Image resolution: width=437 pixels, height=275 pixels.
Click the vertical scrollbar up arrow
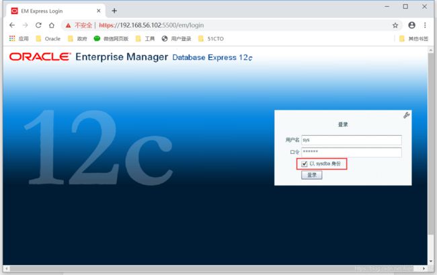430,50
